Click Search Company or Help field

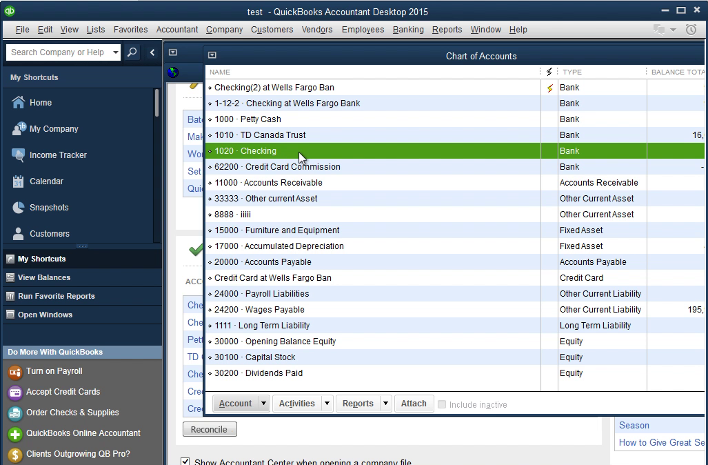(x=59, y=52)
